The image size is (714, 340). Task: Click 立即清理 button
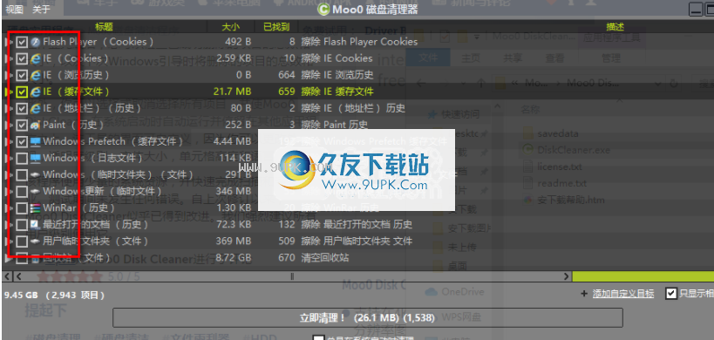(368, 317)
